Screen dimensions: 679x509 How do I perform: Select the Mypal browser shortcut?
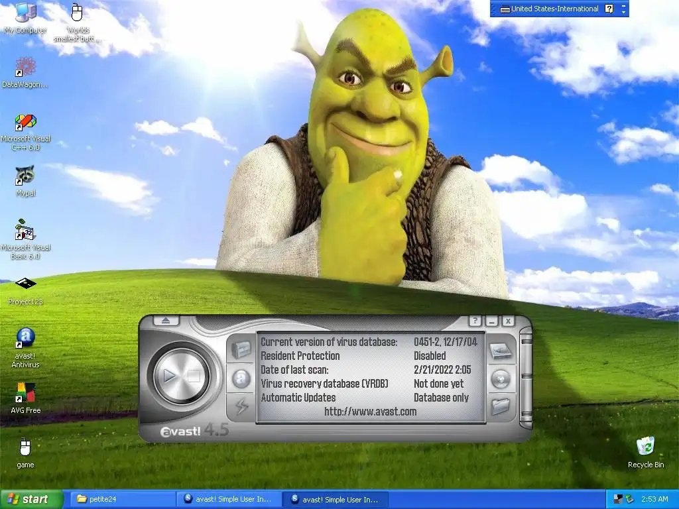[x=25, y=182]
